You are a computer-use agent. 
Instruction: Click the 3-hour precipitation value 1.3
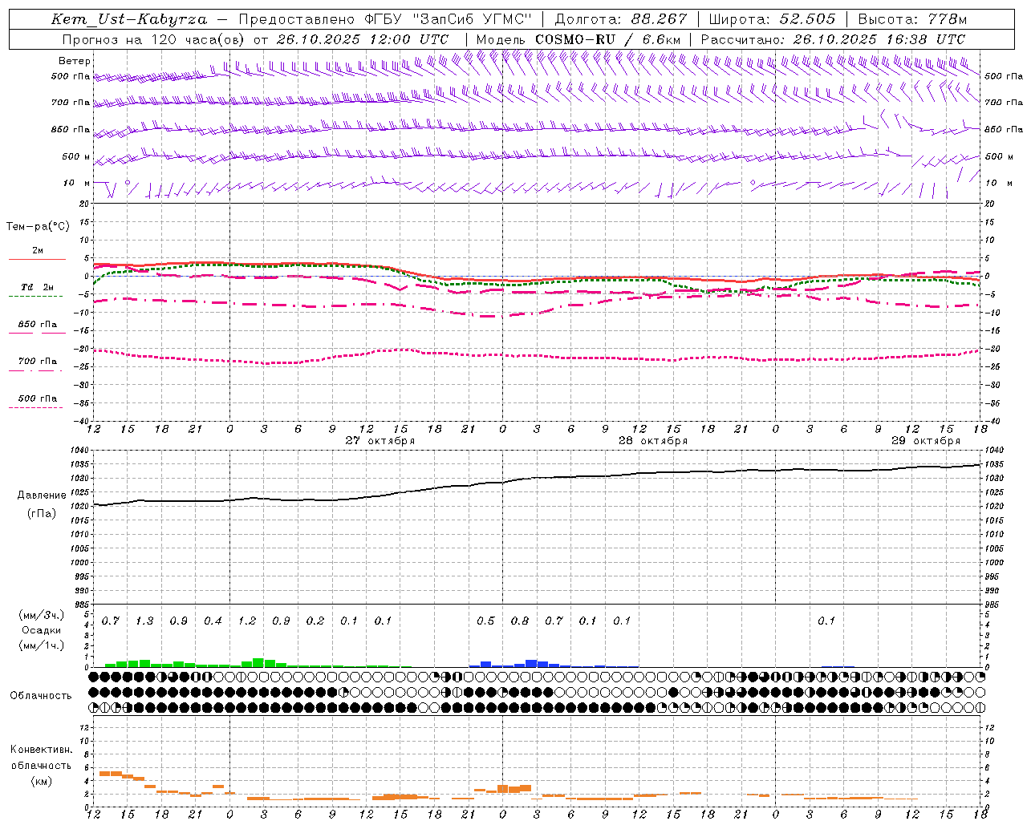(144, 621)
